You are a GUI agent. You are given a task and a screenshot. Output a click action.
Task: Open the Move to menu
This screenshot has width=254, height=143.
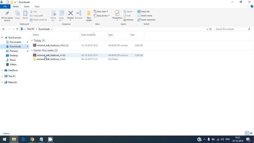coord(54,16)
